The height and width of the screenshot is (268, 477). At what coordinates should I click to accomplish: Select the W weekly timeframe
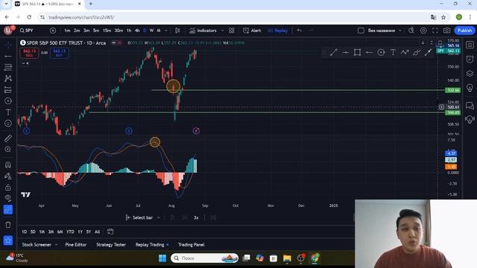[151, 31]
